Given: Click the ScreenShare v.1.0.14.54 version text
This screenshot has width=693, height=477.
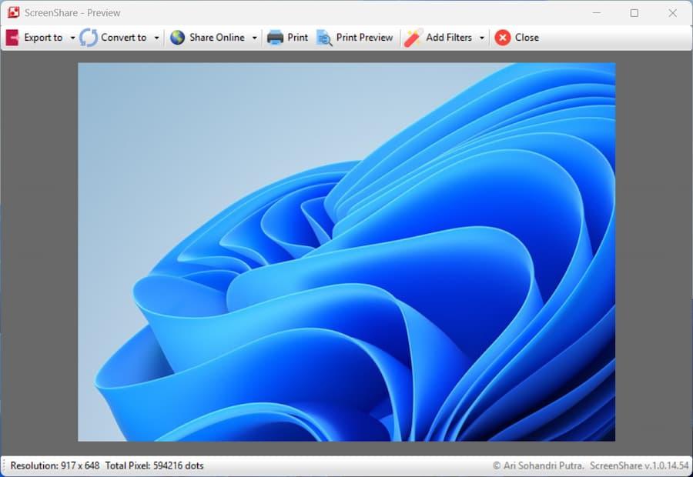Looking at the screenshot, I should click(x=639, y=465).
